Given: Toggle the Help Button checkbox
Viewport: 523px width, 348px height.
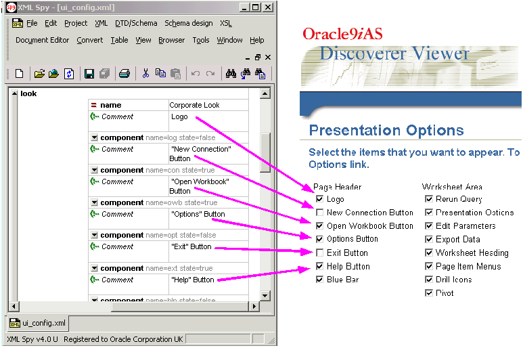Looking at the screenshot, I should point(319,266).
